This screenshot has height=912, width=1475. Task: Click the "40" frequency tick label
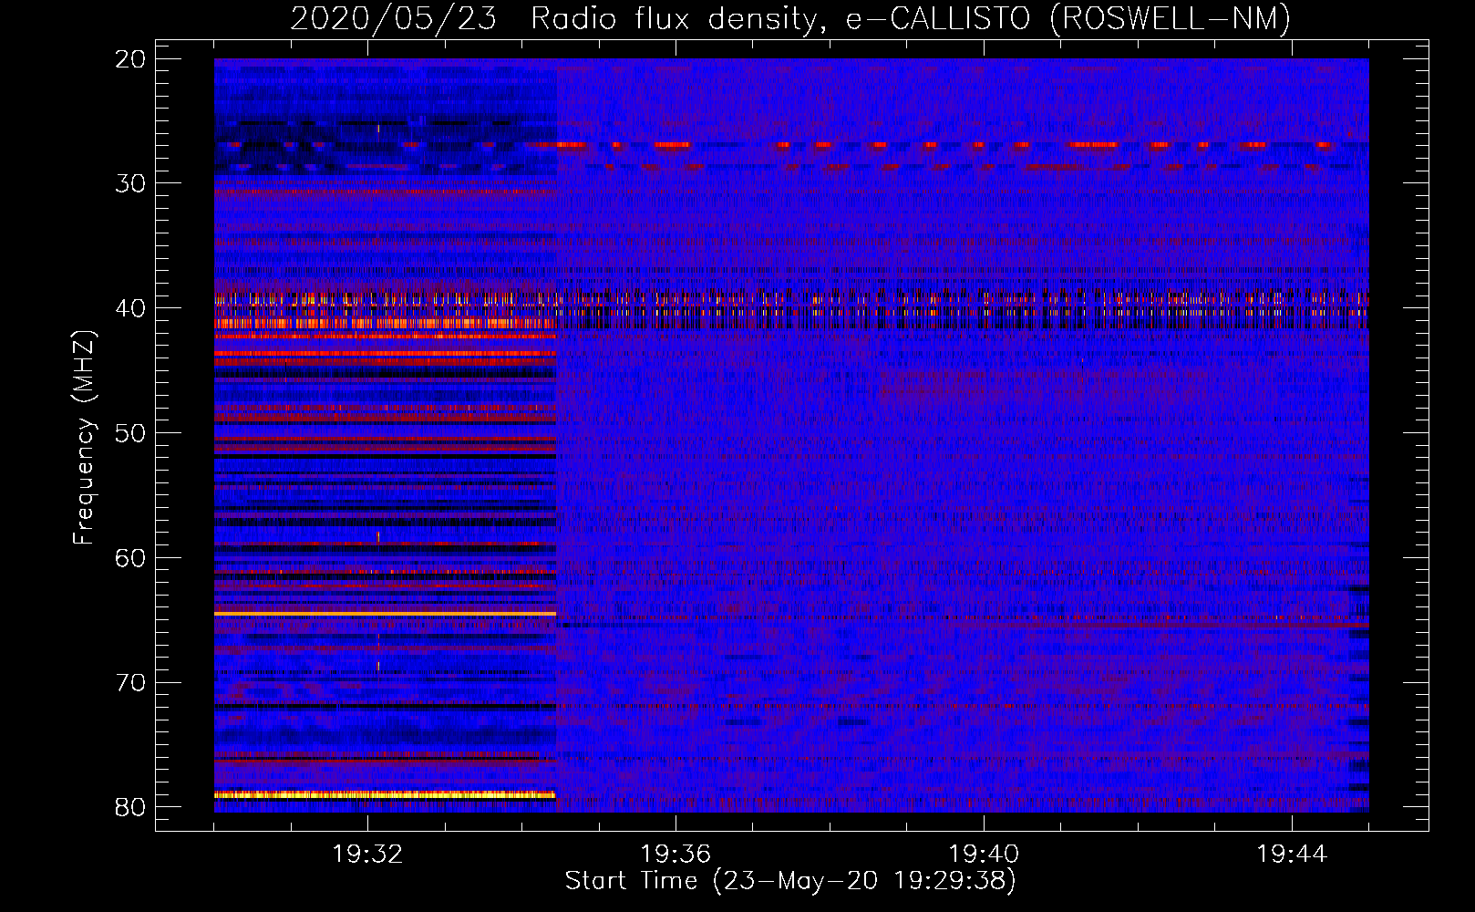131,308
